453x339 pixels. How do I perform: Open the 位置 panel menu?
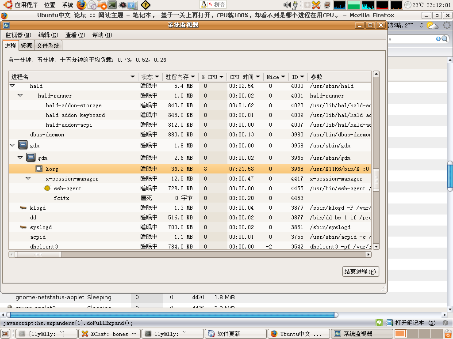[x=50, y=5]
